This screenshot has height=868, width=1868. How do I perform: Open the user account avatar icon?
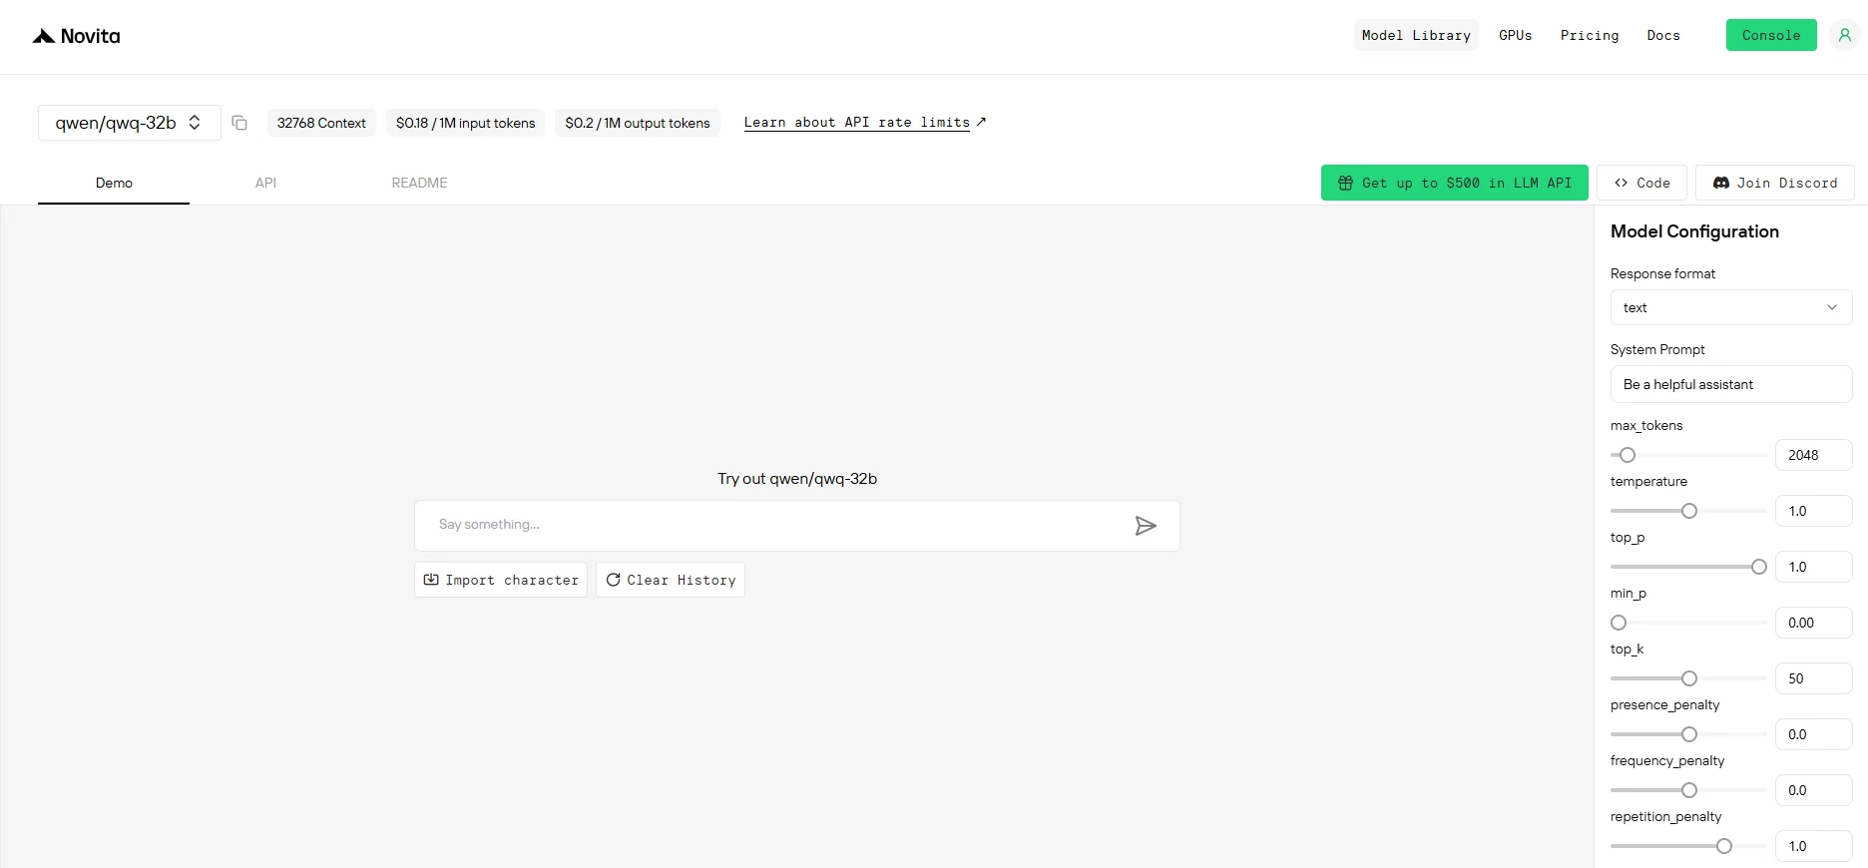point(1845,35)
